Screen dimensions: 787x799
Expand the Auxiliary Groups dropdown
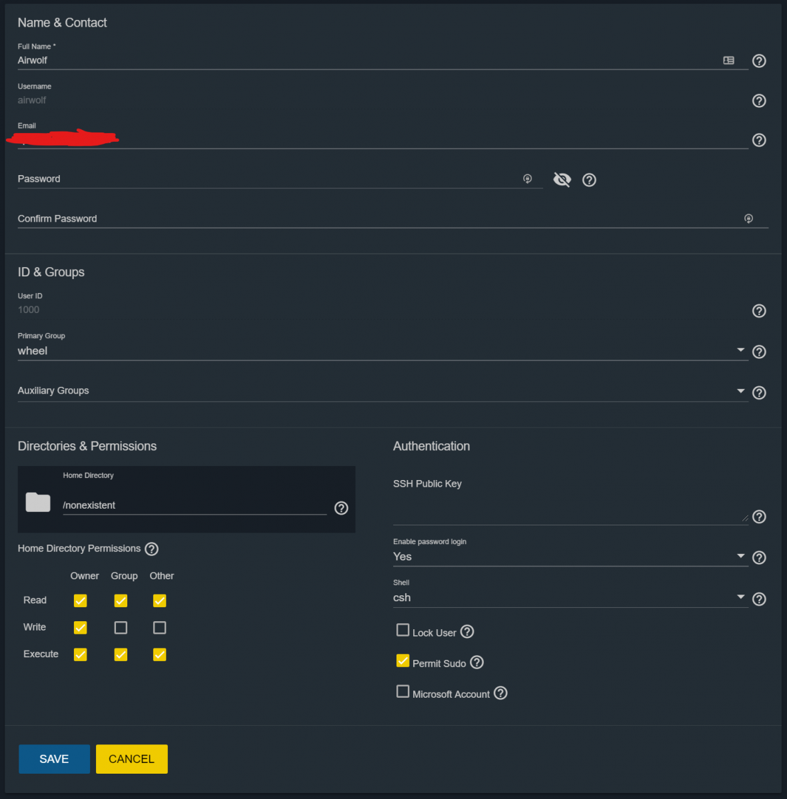tap(383, 391)
